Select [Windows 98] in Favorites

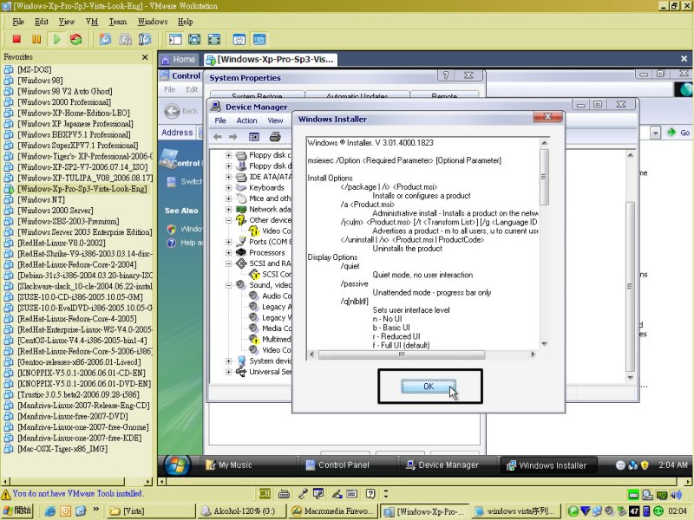40,81
